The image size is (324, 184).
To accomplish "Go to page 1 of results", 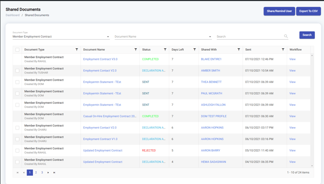I will tap(30, 172).
